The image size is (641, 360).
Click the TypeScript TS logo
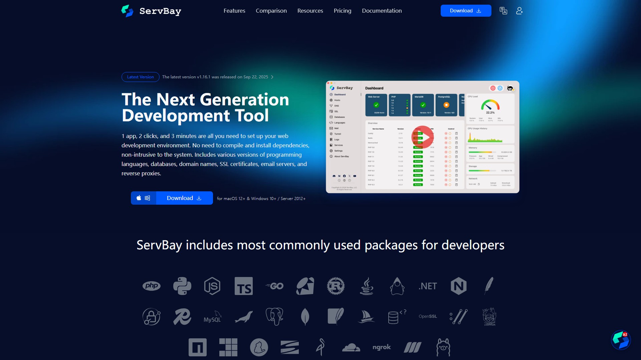[x=243, y=286]
